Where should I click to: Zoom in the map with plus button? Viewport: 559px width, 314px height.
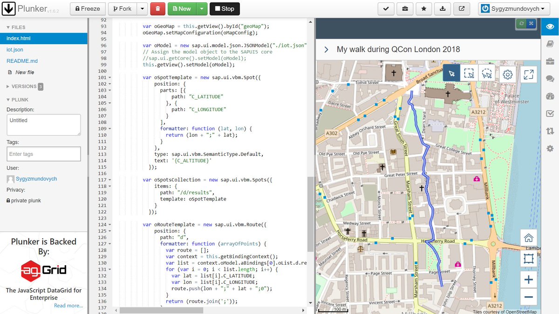(x=528, y=280)
